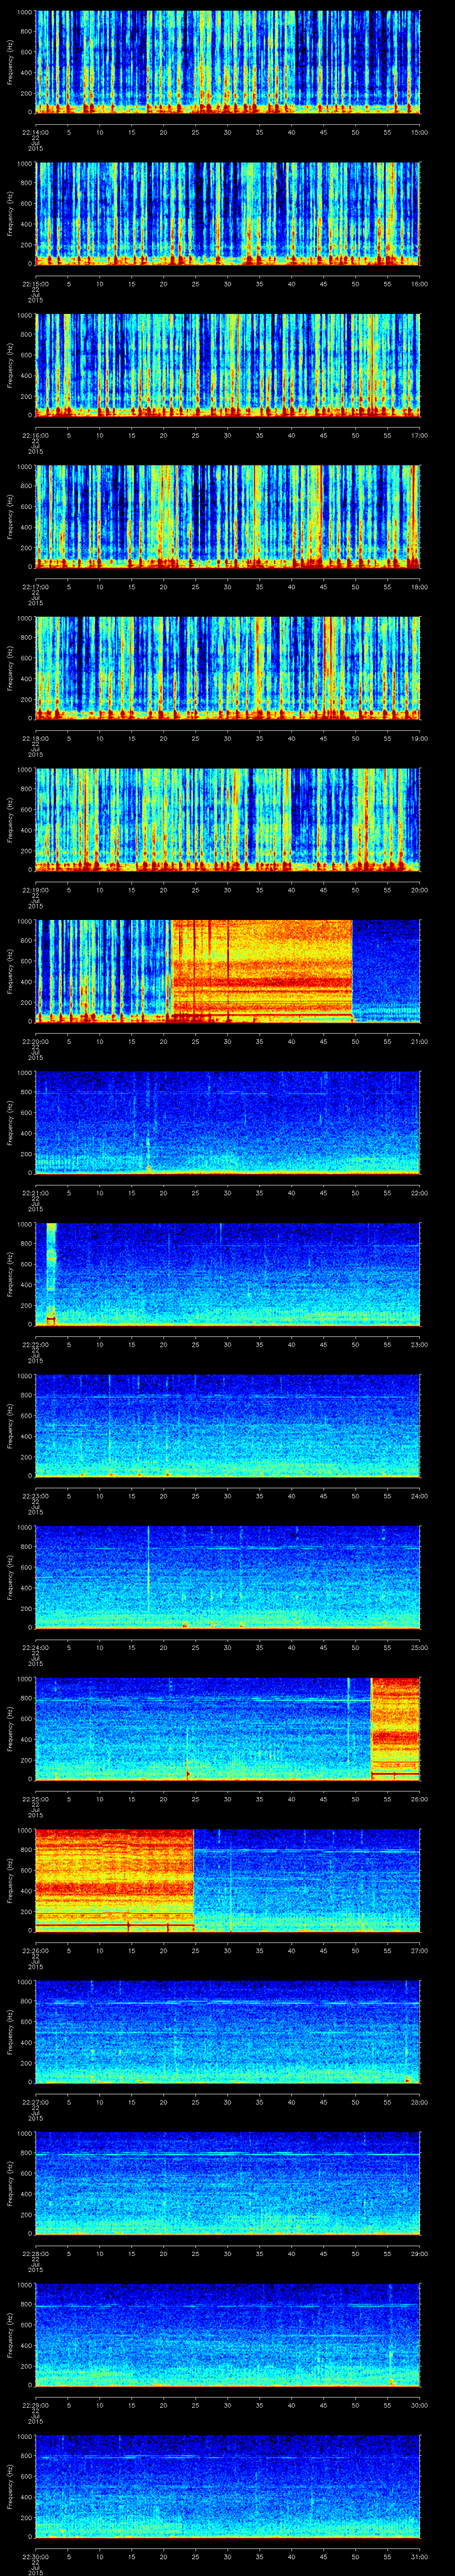Image resolution: width=455 pixels, height=2576 pixels.
Task: Click the 22:21:00 start time label
Action: pyautogui.click(x=35, y=1192)
